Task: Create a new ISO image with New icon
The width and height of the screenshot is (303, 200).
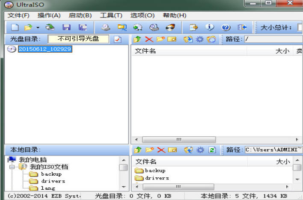Action: (15, 27)
